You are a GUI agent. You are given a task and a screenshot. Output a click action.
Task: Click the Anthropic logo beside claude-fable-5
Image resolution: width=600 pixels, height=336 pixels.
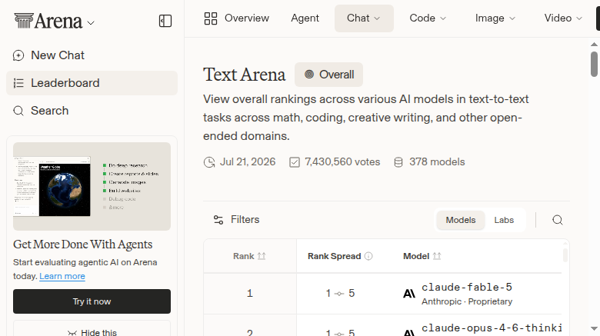(x=409, y=294)
